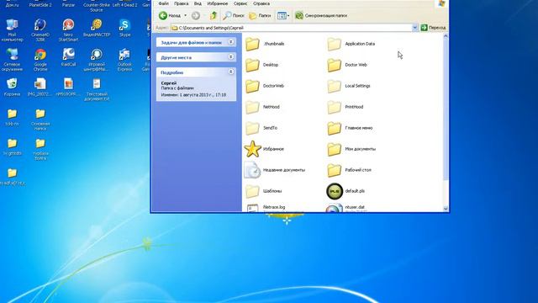Select the Nero StartSmart desktop shortcut
This screenshot has height=303, width=538.
(x=68, y=30)
